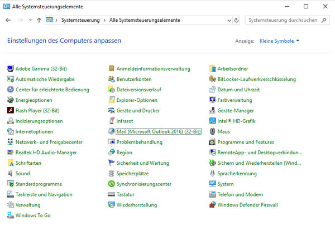335x231 pixels.
Task: Click the Windows To Go icon
Action: [x=10, y=215]
